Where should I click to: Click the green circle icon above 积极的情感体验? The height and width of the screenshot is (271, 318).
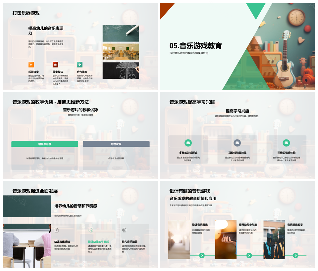click(286, 143)
